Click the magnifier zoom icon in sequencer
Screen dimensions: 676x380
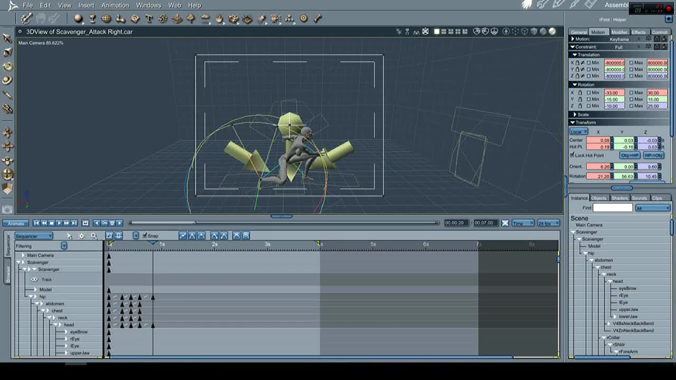[x=94, y=236]
